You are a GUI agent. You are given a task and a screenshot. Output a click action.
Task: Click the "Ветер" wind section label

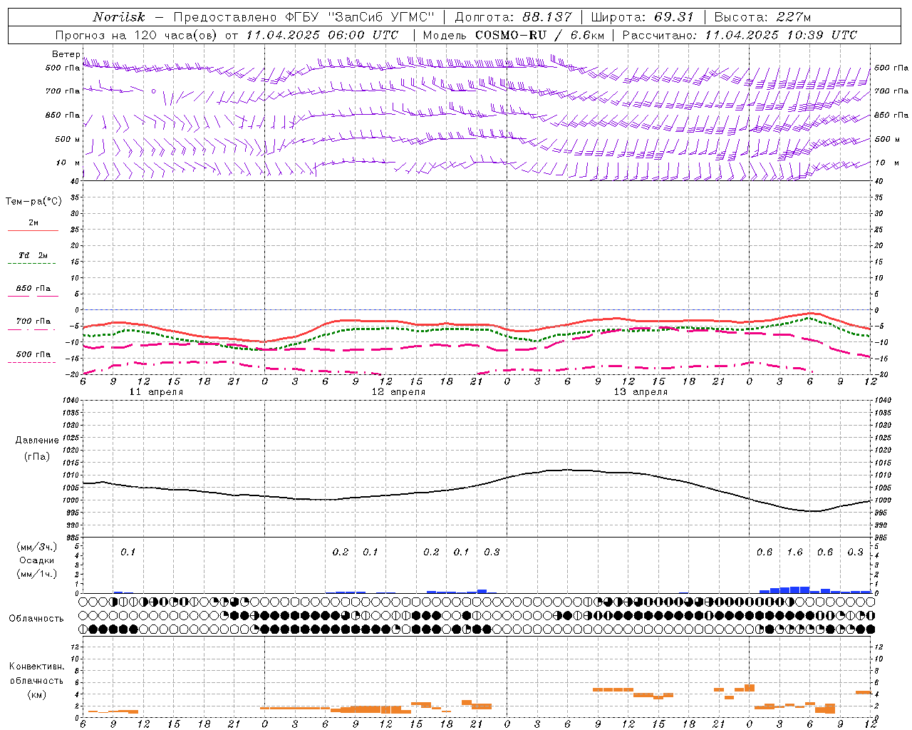[66, 54]
